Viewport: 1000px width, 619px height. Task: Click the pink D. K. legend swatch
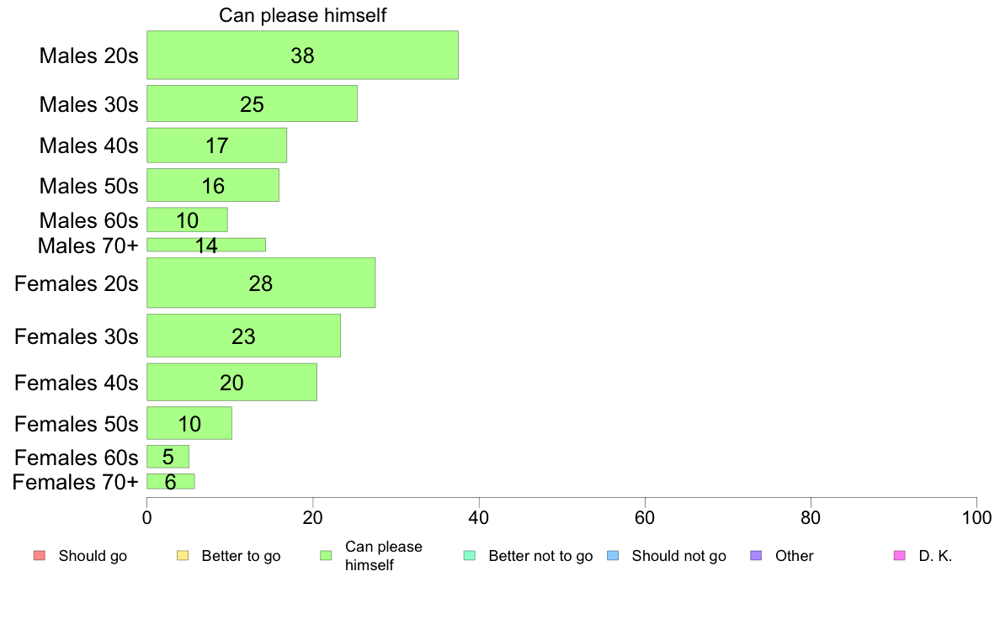(x=899, y=555)
